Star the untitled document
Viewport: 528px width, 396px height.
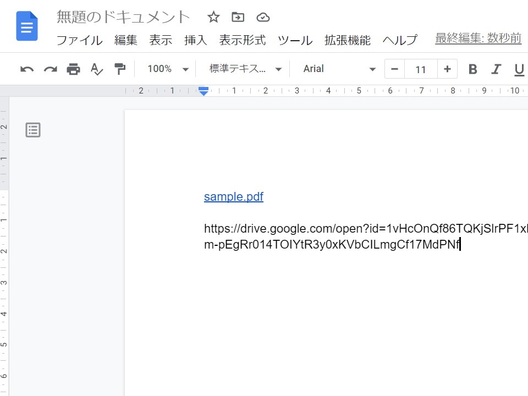pyautogui.click(x=213, y=17)
